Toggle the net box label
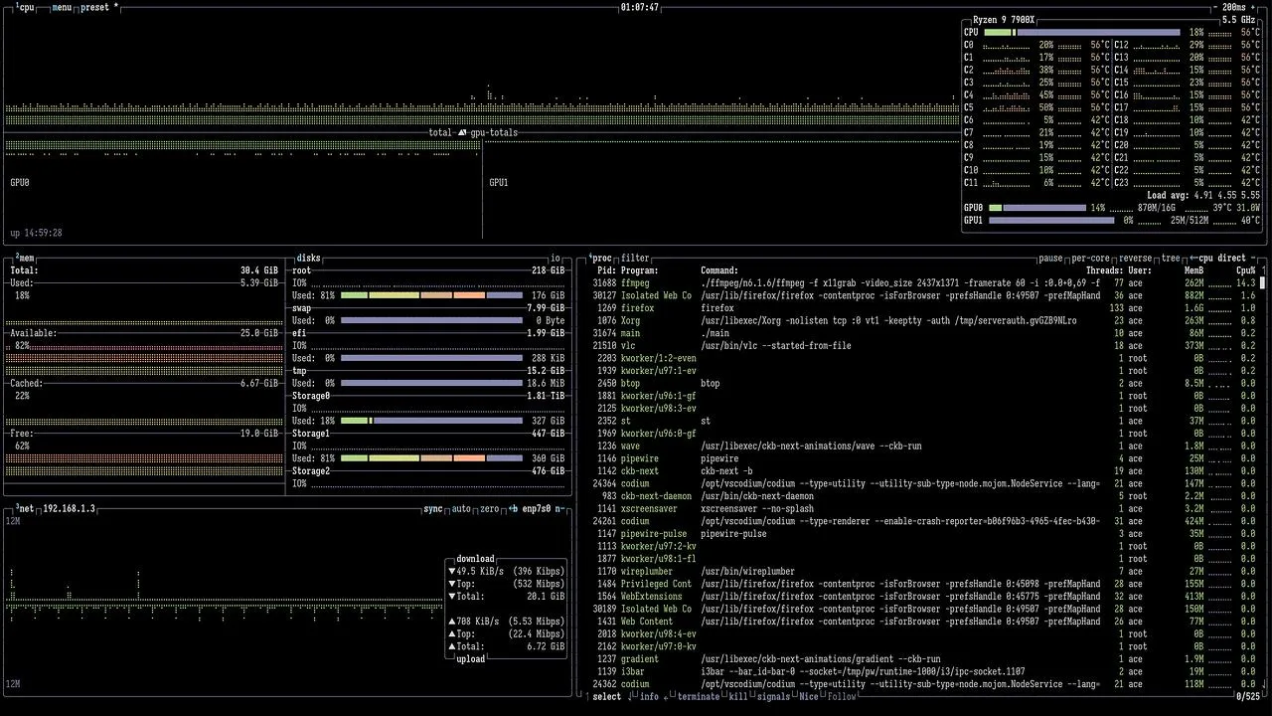Image resolution: width=1272 pixels, height=716 pixels. click(25, 508)
